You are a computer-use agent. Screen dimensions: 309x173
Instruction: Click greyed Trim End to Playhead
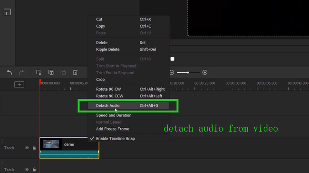(129, 73)
